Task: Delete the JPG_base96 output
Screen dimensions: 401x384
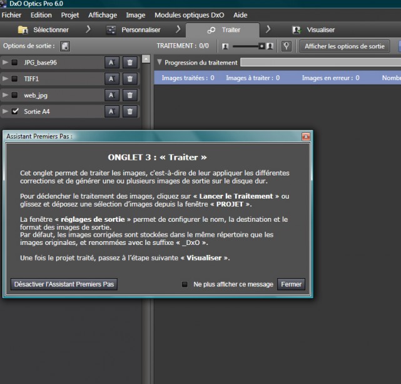Action: click(x=130, y=63)
